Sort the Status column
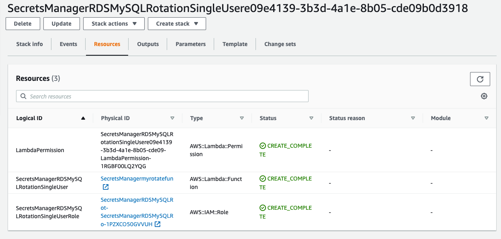 pyautogui.click(x=311, y=118)
